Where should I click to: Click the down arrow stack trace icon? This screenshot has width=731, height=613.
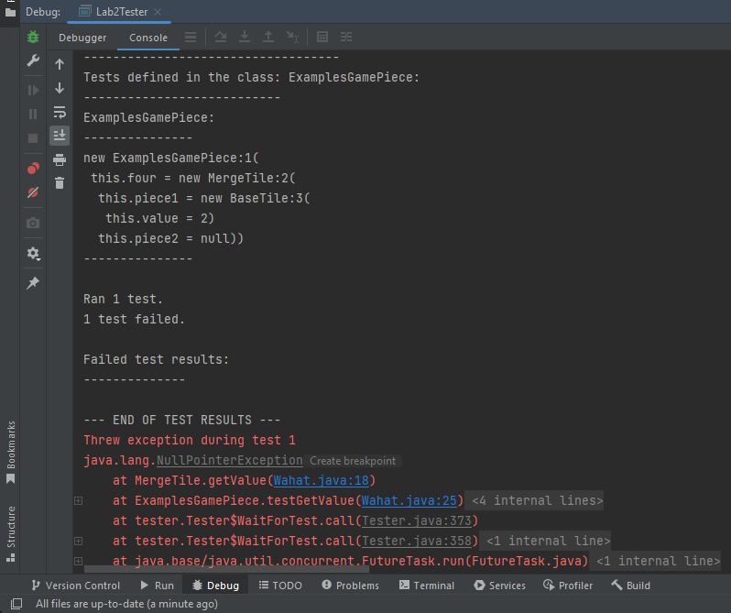[60, 88]
